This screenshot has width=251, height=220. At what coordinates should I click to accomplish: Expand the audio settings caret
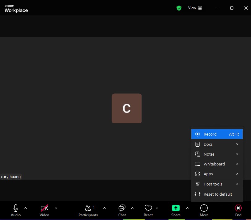click(x=26, y=208)
